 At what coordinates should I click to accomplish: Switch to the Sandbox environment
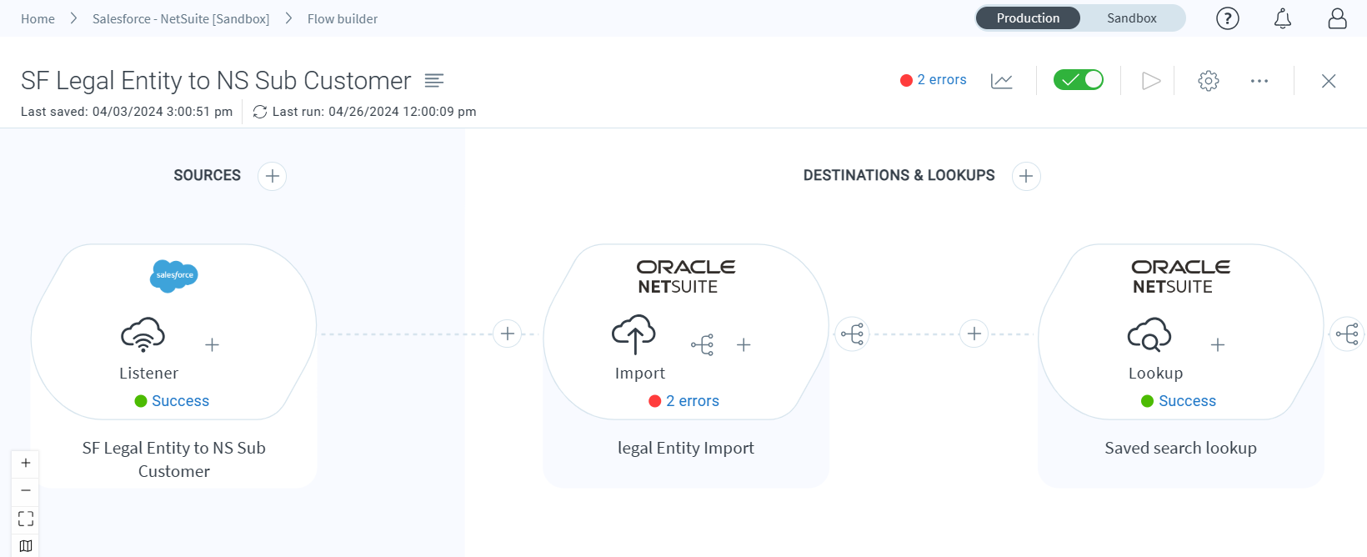coord(1131,18)
